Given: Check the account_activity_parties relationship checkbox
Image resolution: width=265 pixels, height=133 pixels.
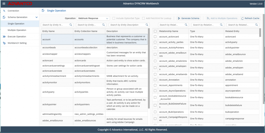Looking at the screenshot, I should (x=155, y=42).
